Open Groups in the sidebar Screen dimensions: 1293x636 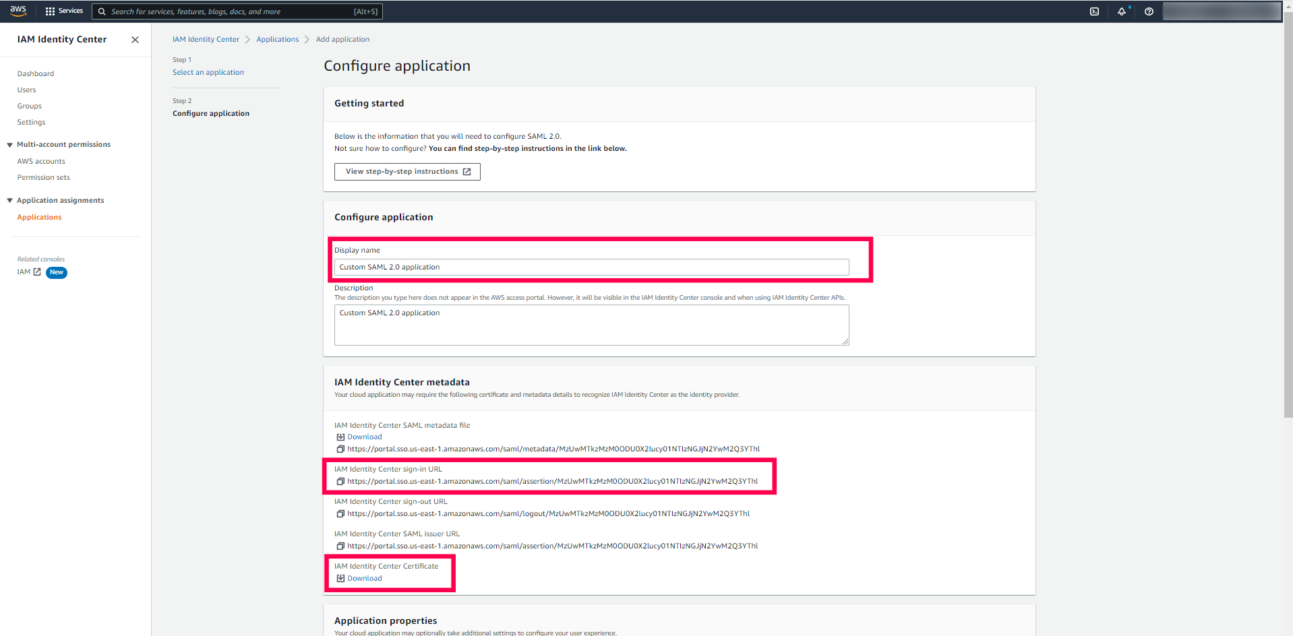tap(30, 106)
